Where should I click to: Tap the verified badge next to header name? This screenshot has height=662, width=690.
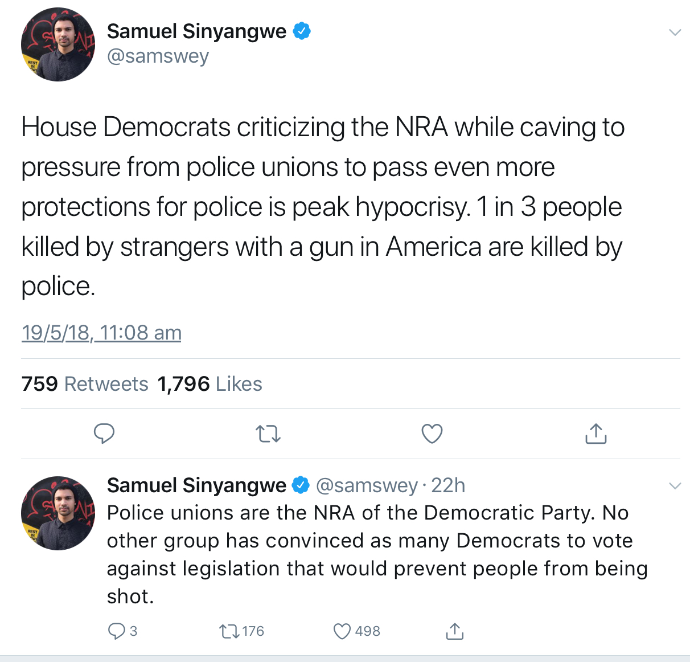301,31
